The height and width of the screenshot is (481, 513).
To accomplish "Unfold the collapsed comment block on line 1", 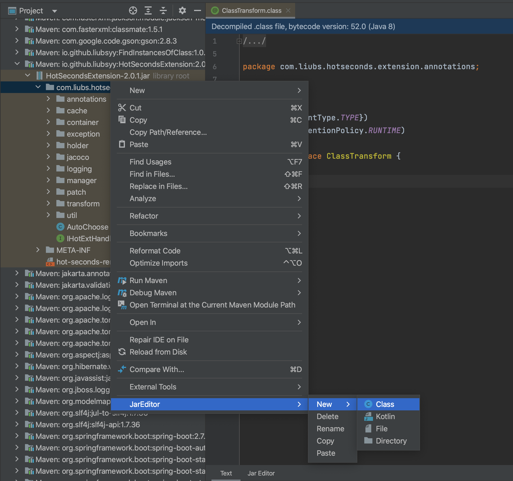I will tap(239, 41).
